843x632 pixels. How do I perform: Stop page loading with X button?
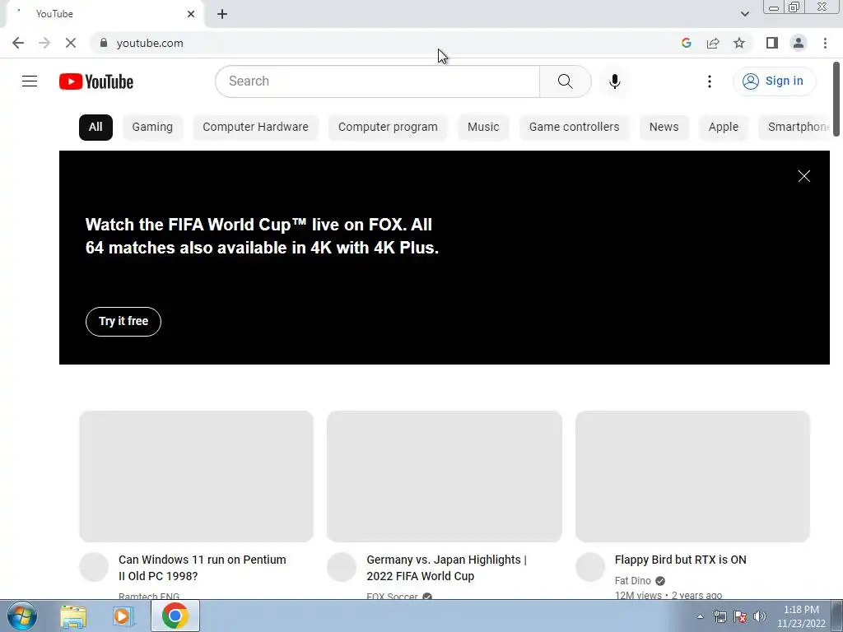[71, 43]
